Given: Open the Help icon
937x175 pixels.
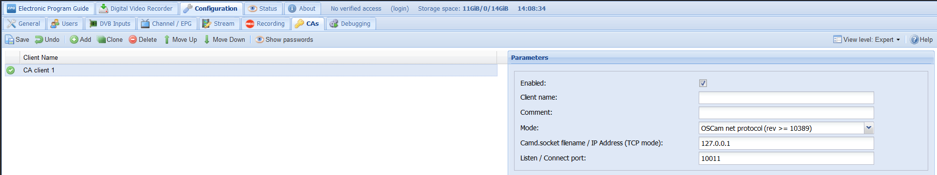Looking at the screenshot, I should [915, 40].
